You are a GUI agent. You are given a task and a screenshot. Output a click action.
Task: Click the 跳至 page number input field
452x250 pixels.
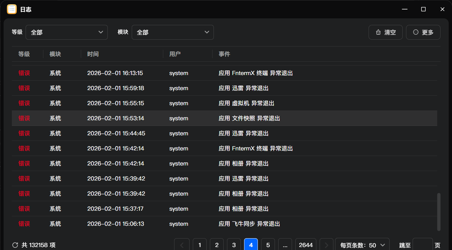click(422, 245)
